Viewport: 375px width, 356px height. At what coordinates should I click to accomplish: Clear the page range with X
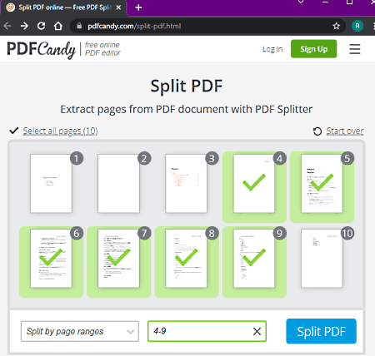(257, 331)
